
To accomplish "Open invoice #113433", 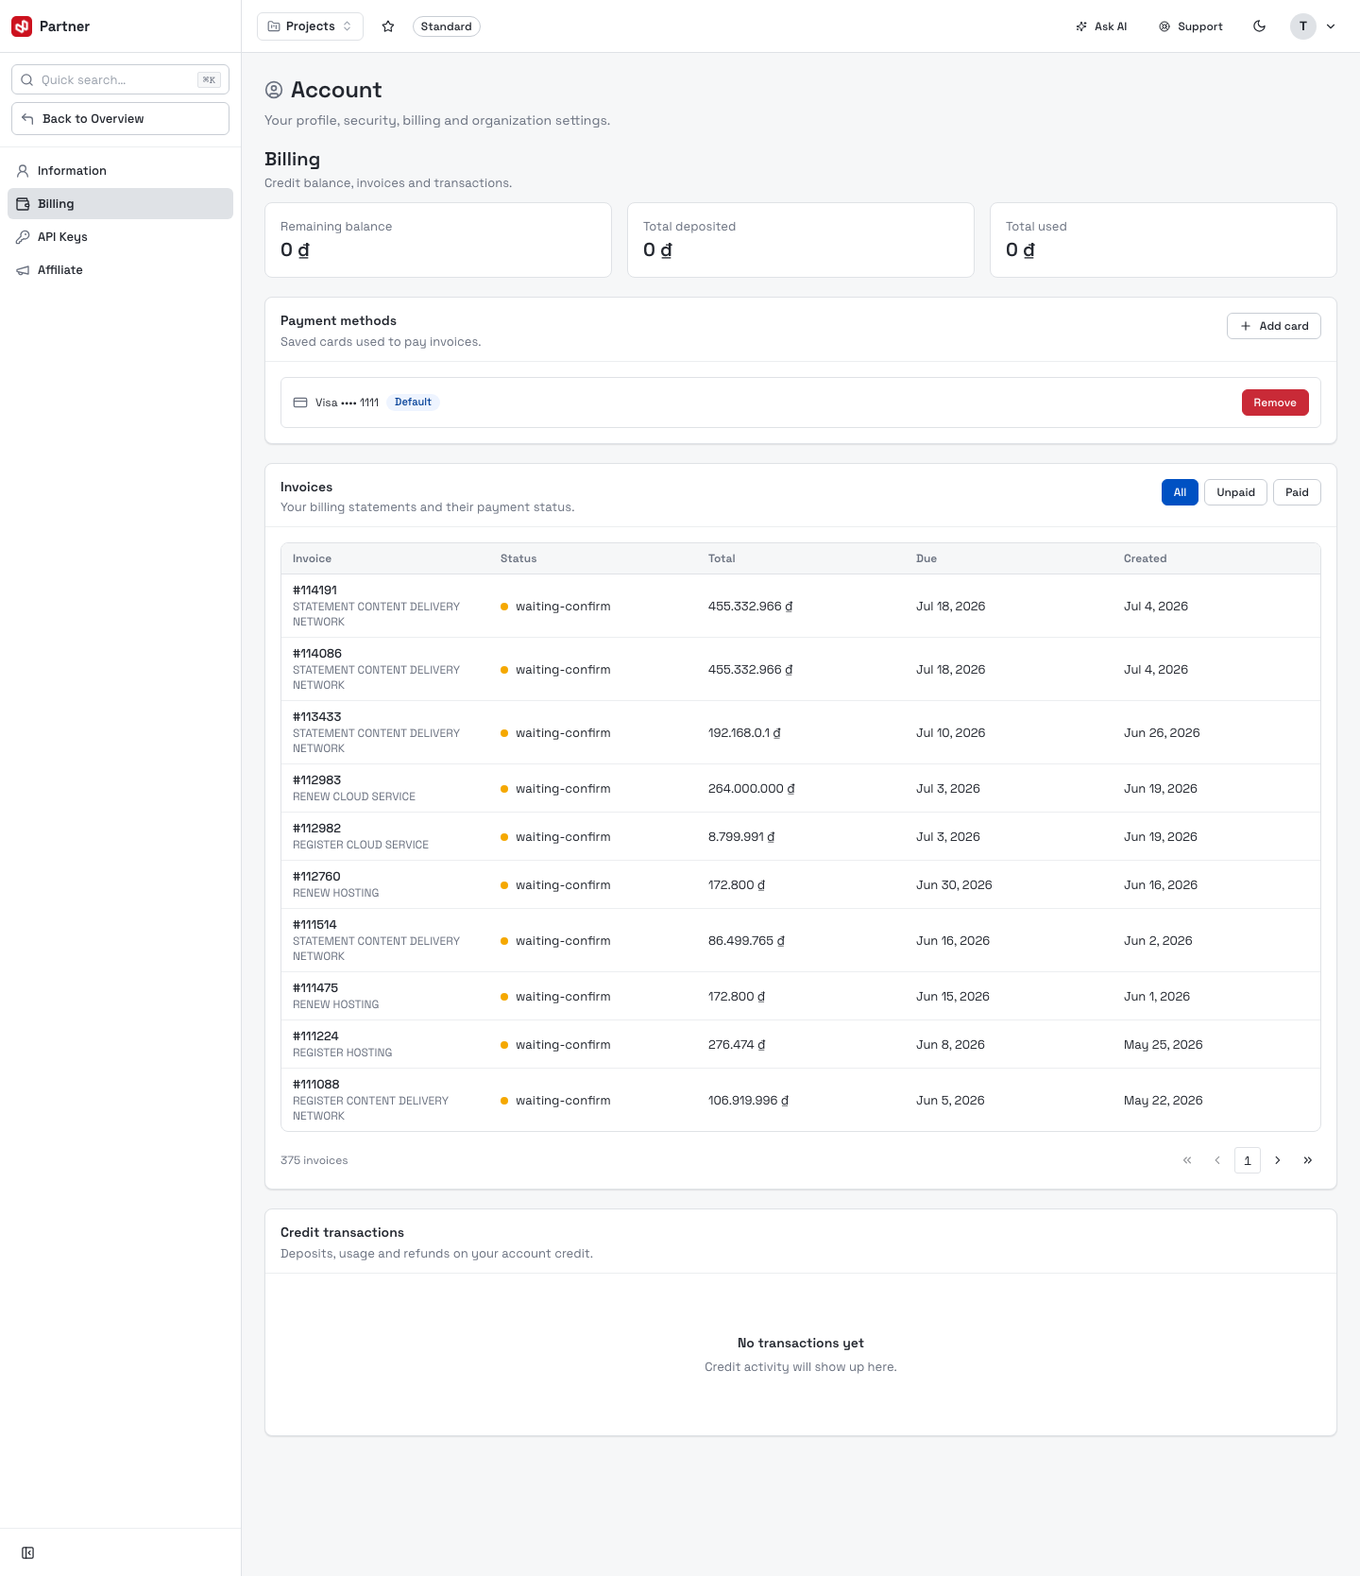I will click(801, 732).
